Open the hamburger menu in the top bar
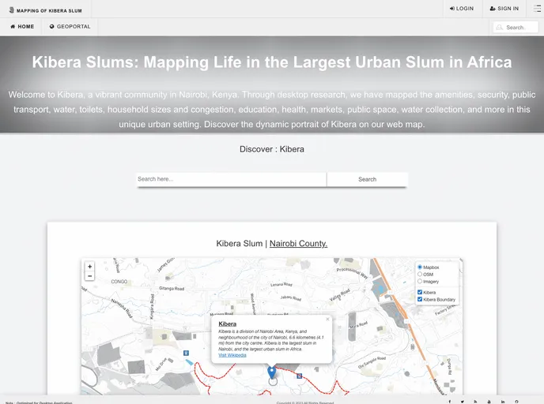Viewport: 544px width, 404px height. pos(537,9)
